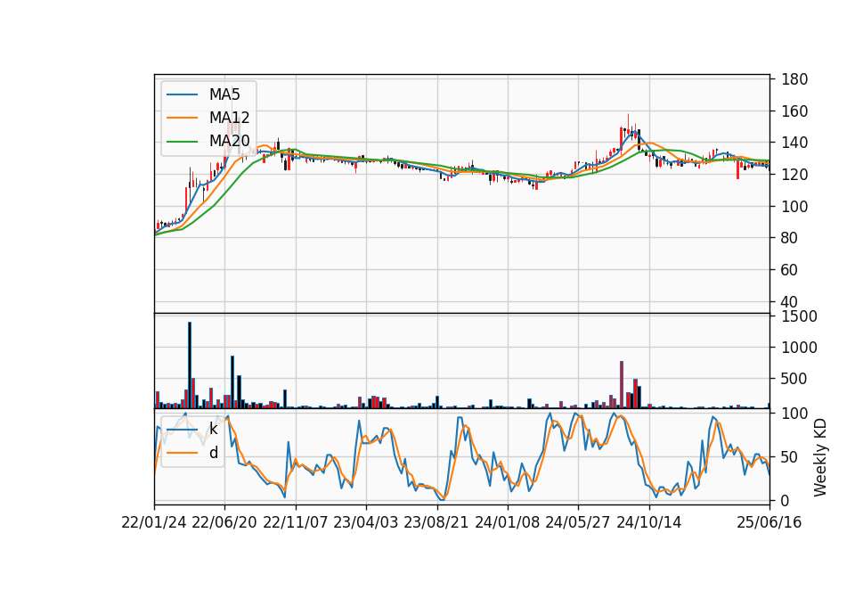Click the 60 price axis tick label
855x615 pixels.
pos(789,269)
